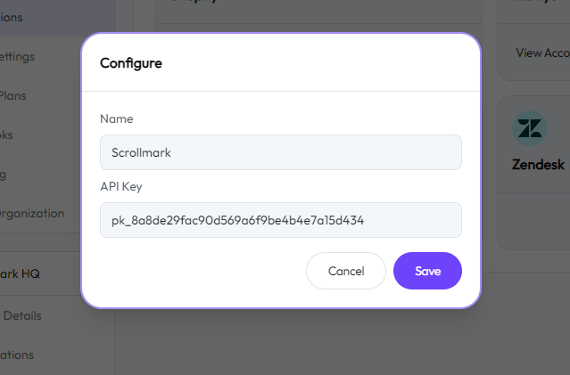
Task: Click the Name field label
Action: [x=116, y=118]
